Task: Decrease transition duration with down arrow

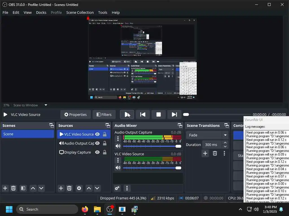Action: pos(225,147)
